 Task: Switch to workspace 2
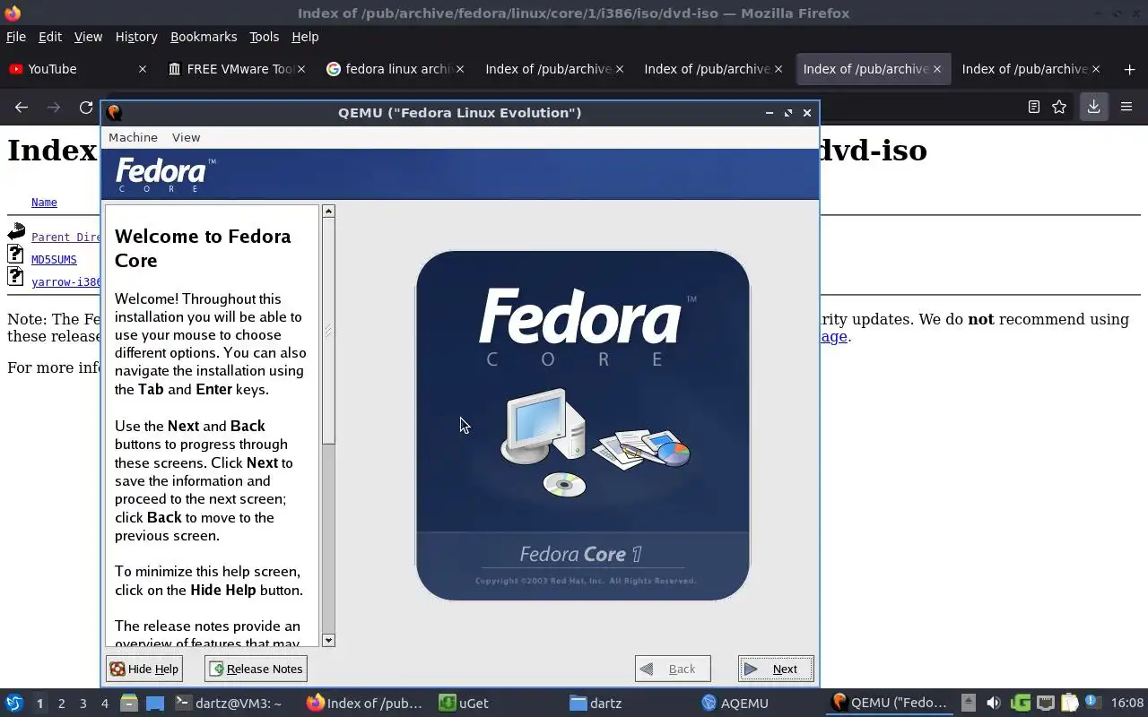pyautogui.click(x=61, y=704)
